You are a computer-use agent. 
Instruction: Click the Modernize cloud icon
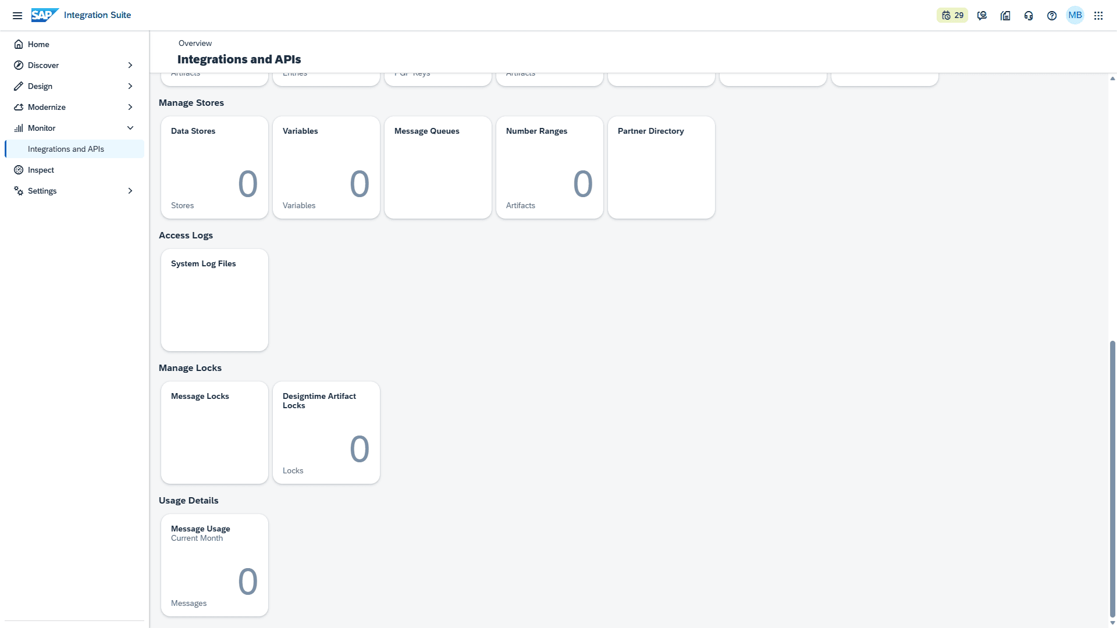tap(19, 107)
